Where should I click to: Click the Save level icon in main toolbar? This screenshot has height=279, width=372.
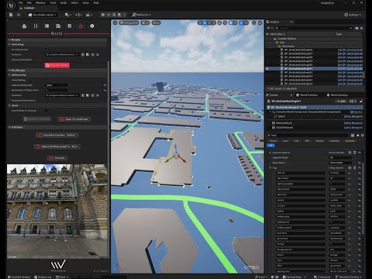11,15
